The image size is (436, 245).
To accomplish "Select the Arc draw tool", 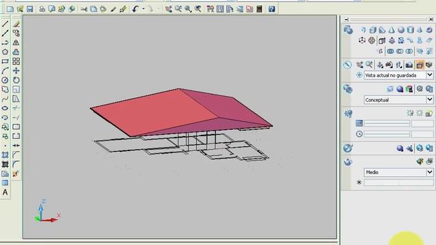I will pos(5,71).
